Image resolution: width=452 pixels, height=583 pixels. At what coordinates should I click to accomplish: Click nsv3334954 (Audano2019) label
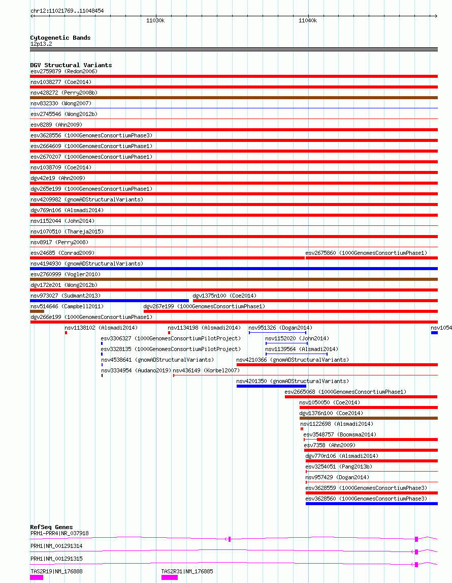136,371
